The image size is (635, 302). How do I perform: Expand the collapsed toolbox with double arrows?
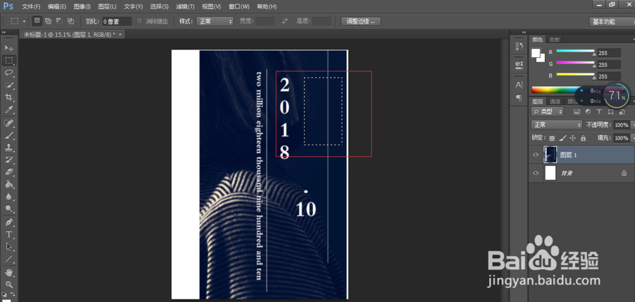4,32
